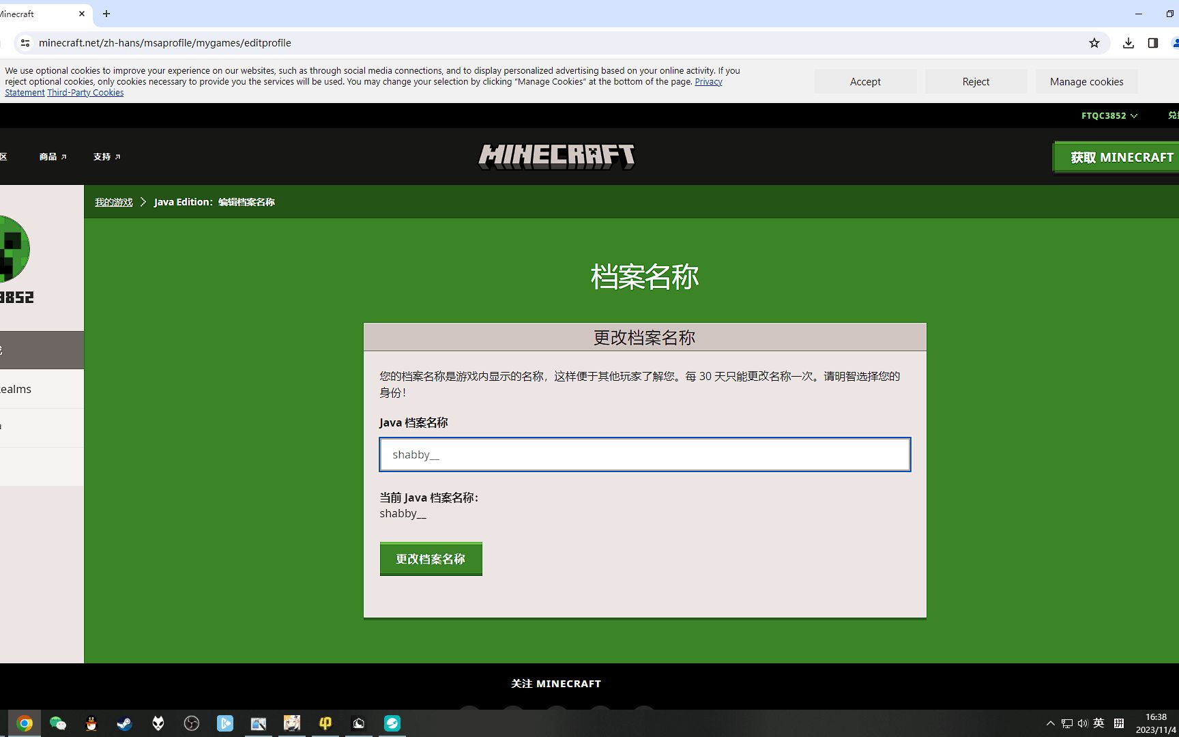1179x737 pixels.
Task: Open the image editor app in taskbar
Action: pyautogui.click(x=259, y=723)
